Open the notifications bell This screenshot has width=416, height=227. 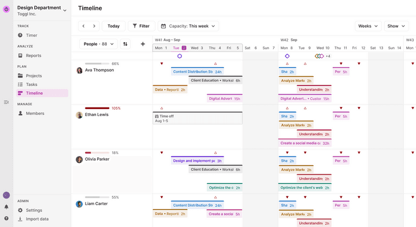[6, 207]
